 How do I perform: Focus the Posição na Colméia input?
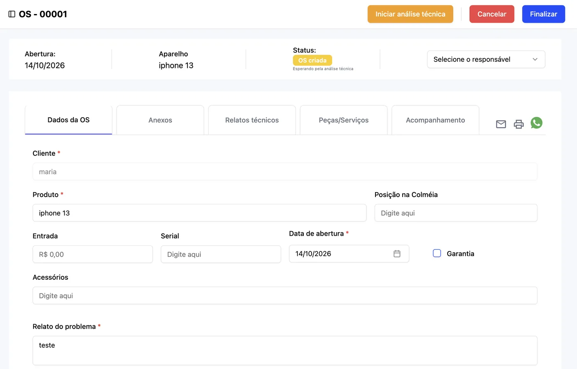(456, 213)
